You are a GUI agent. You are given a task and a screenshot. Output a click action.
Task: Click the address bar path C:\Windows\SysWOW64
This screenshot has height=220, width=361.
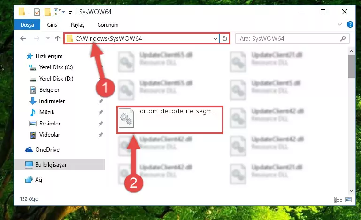tap(108, 38)
